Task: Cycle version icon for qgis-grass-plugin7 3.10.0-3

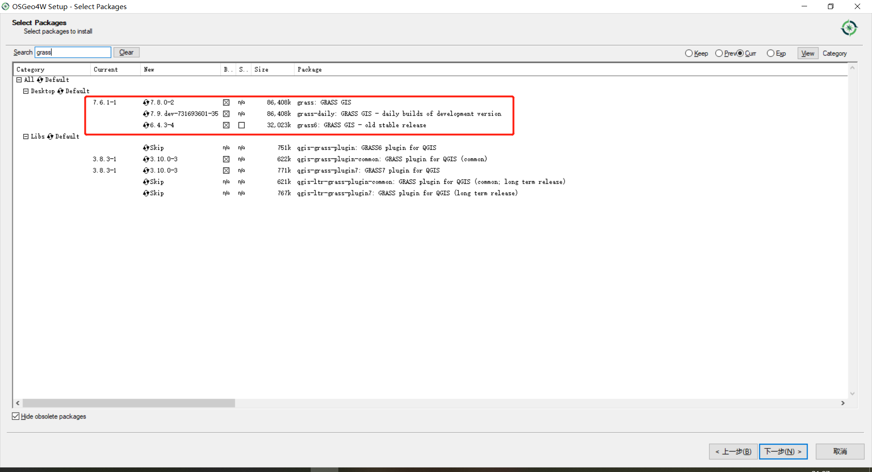Action: tap(146, 171)
